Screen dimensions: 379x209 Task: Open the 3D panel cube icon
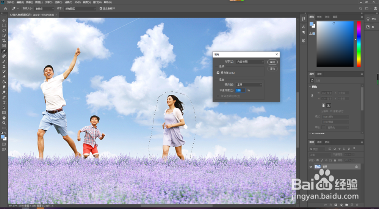(304, 41)
